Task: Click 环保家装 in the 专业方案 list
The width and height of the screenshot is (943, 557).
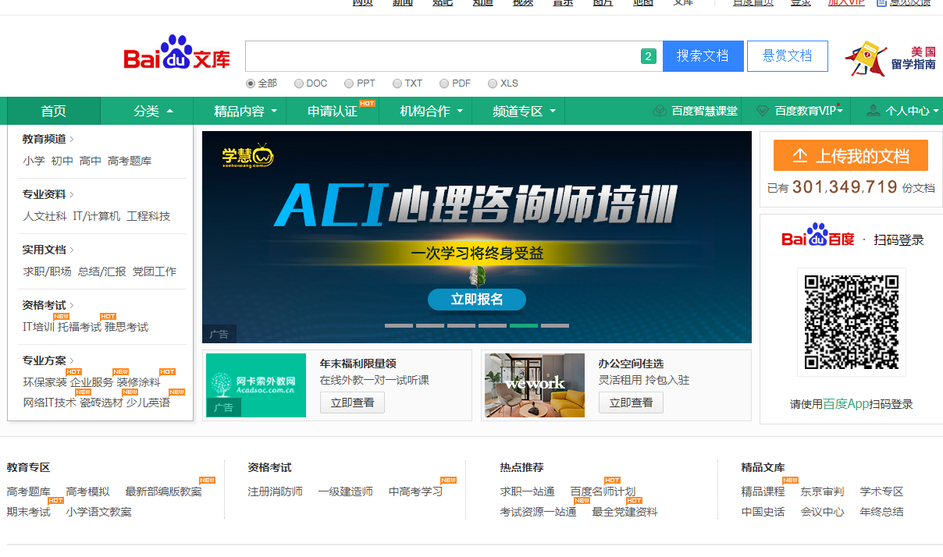Action: [45, 382]
